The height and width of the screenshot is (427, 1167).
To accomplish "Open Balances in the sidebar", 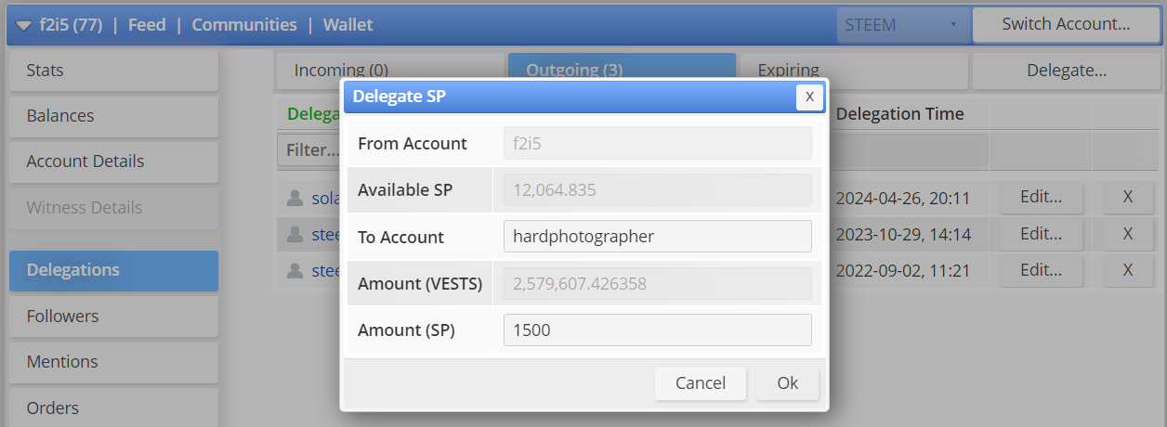I will coord(113,116).
